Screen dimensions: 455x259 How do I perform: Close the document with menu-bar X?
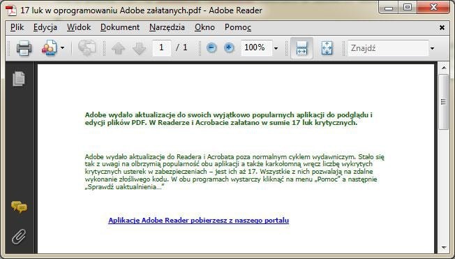(x=442, y=28)
